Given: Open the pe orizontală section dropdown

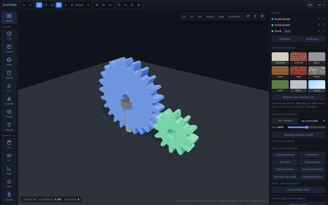Looking at the screenshot, I should (x=313, y=121).
